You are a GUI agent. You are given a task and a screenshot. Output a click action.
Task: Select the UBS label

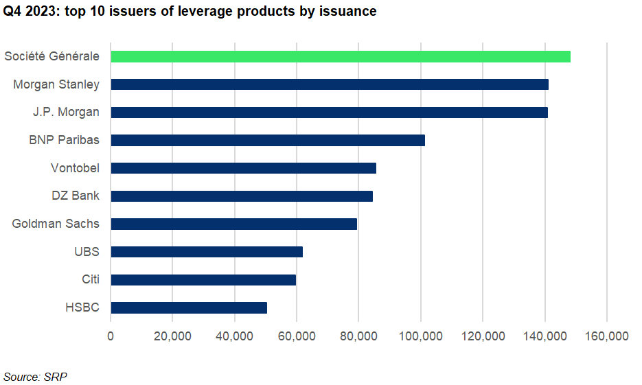click(87, 252)
